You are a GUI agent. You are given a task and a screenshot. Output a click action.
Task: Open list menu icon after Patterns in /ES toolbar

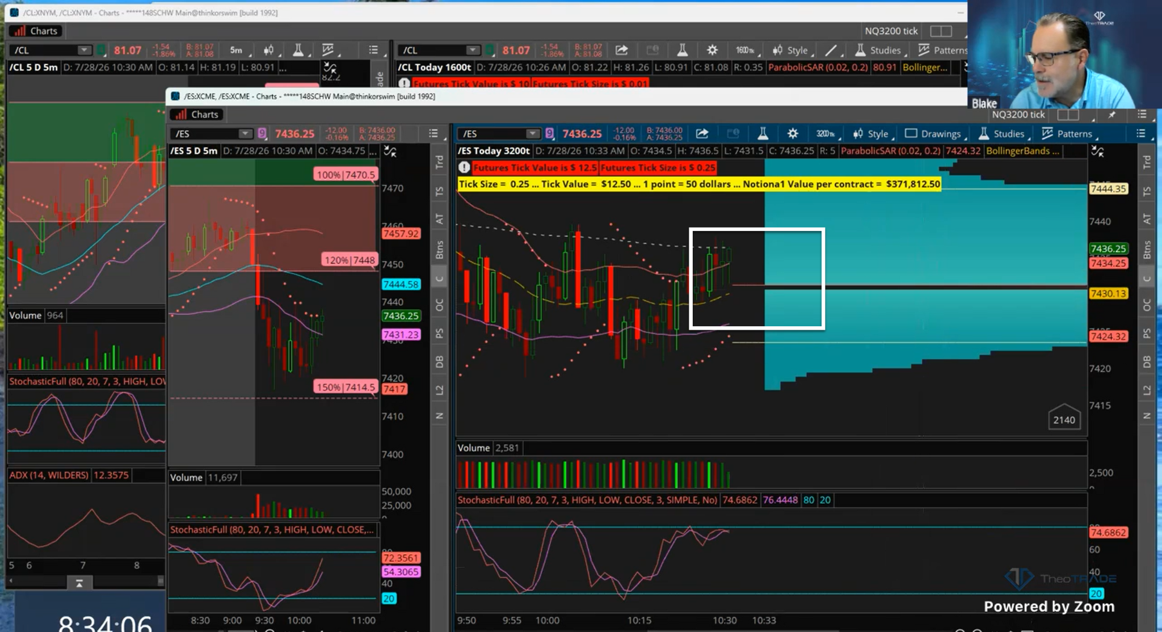click(1141, 133)
